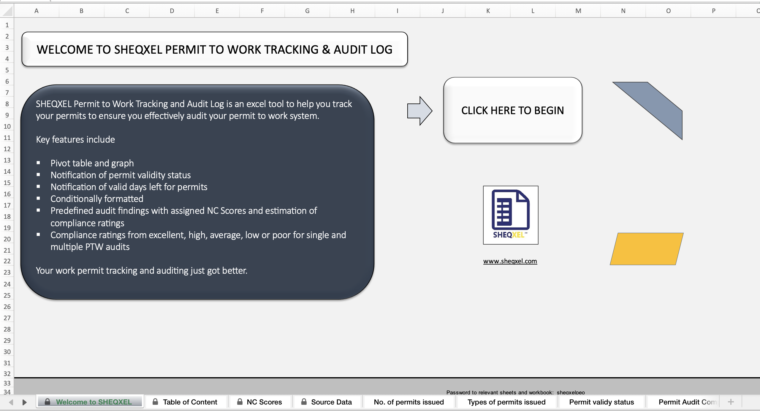Open the No. of permits issued tab
Screen dimensions: 760x411
click(x=409, y=402)
